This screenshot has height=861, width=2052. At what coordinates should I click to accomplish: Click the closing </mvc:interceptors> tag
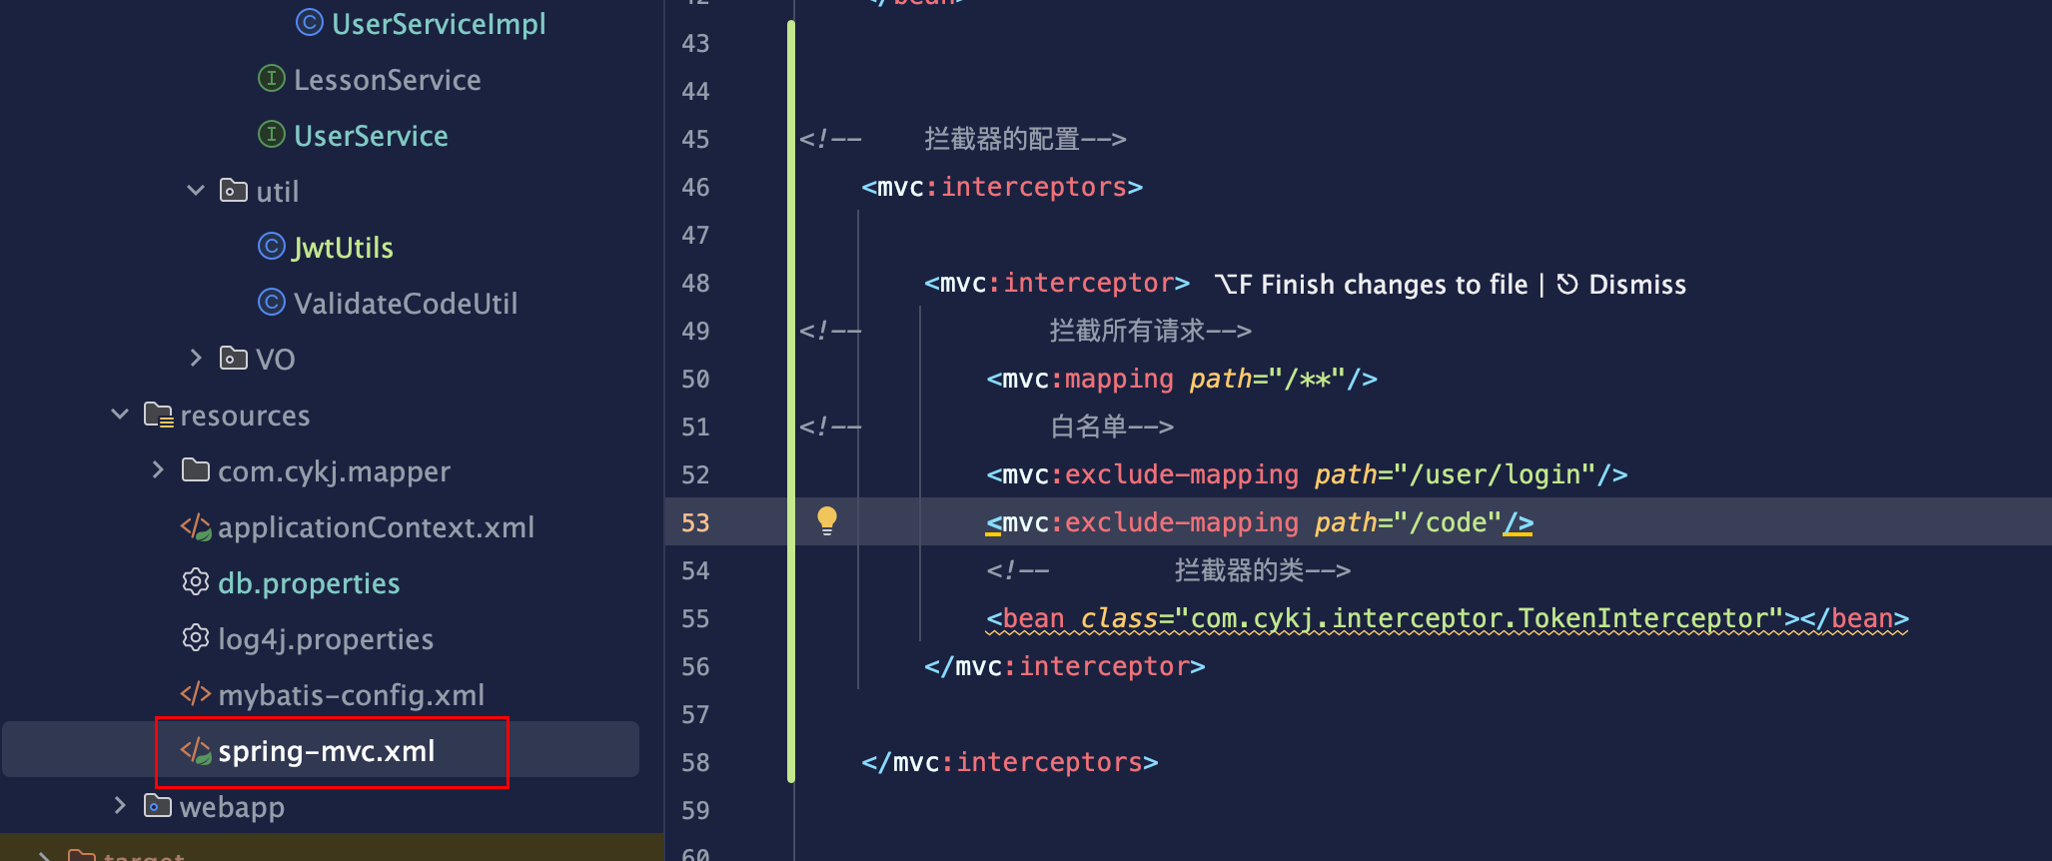click(1010, 762)
